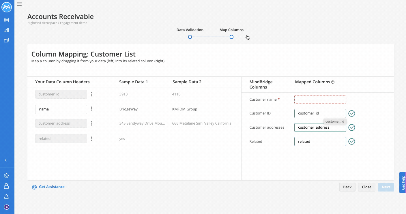Click the Related row label

tap(256, 141)
